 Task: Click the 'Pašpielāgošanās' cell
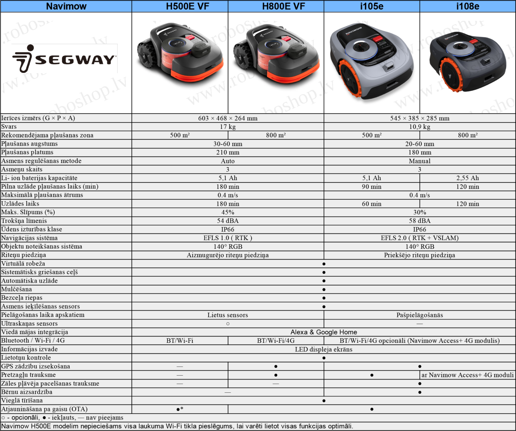pyautogui.click(x=420, y=315)
